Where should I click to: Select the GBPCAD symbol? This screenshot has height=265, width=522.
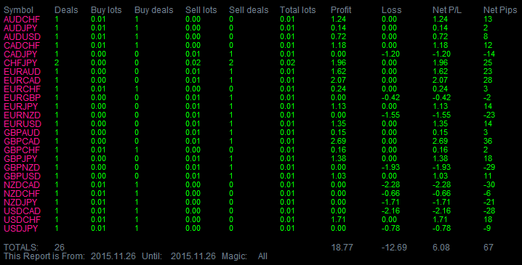coord(22,142)
